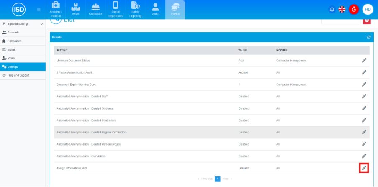Open Help and Support
This screenshot has width=378, height=187.
pyautogui.click(x=23, y=75)
